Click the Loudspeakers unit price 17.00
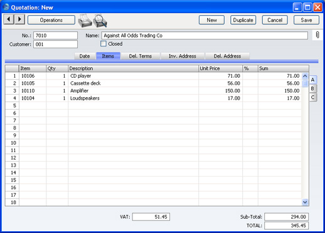Viewport: 325px width, 233px height. point(220,98)
